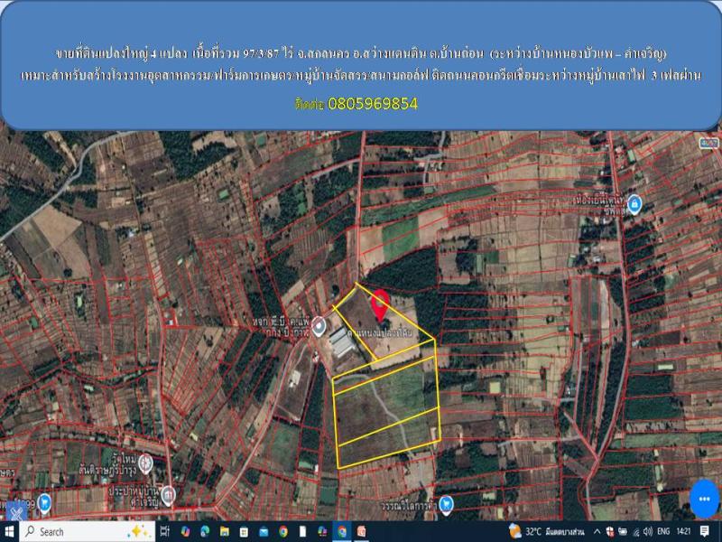The width and height of the screenshot is (722, 542).
Task: Click the red land plot location pin
Action: click(380, 305)
